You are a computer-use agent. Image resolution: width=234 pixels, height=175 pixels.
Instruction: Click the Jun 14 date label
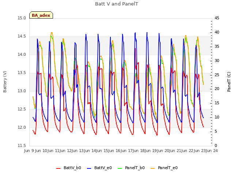click(90, 151)
